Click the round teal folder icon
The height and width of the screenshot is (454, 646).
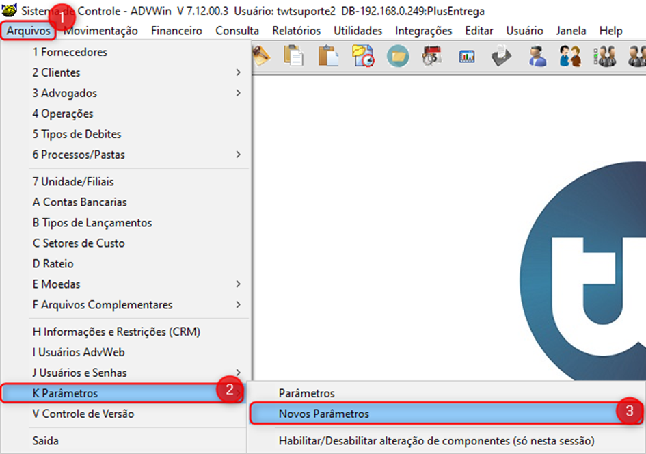click(398, 56)
